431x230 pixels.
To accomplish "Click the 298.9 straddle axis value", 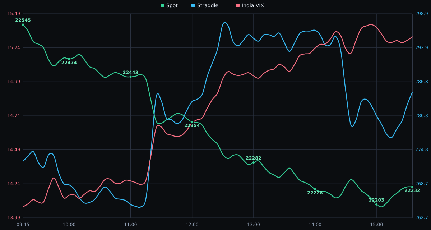I will tap(422, 14).
